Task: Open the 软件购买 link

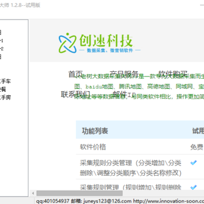Action: point(173,74)
